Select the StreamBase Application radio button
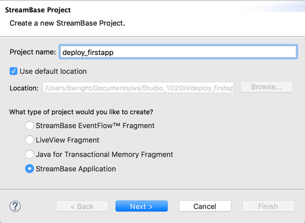The image size is (305, 223). pos(29,169)
